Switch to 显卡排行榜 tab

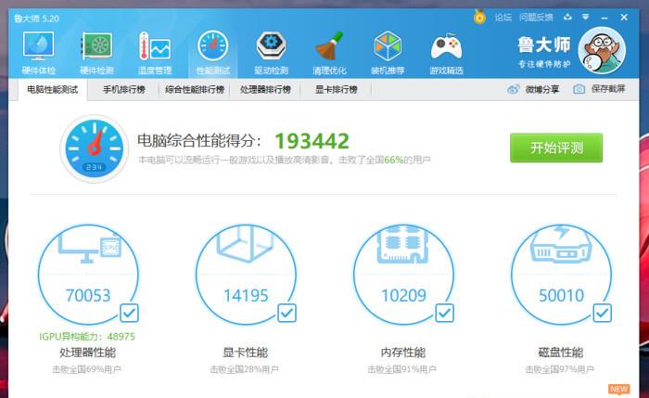(336, 90)
